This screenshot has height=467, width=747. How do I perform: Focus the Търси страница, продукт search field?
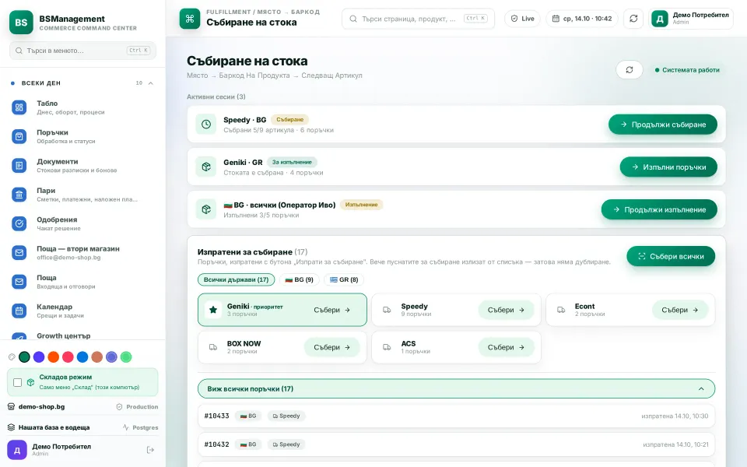pos(419,19)
